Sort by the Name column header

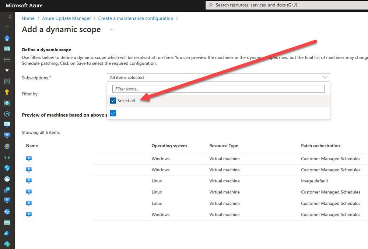pos(32,146)
